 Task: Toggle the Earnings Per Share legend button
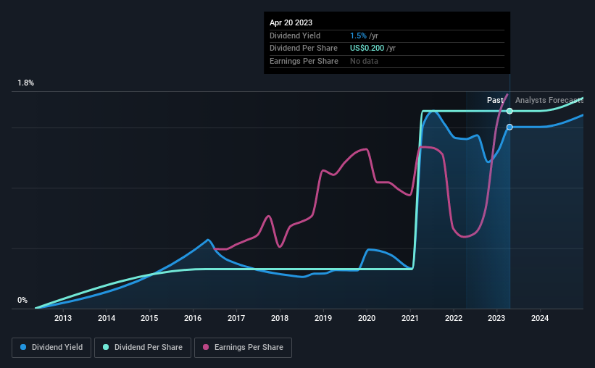click(x=243, y=347)
